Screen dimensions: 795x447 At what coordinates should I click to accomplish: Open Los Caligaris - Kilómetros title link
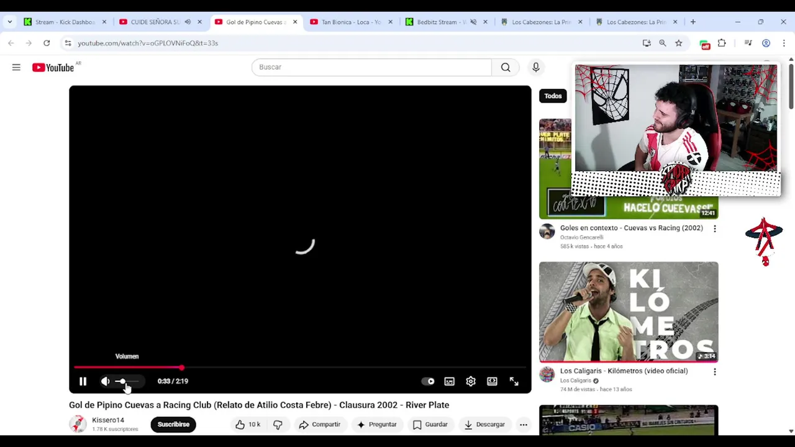tap(624, 371)
